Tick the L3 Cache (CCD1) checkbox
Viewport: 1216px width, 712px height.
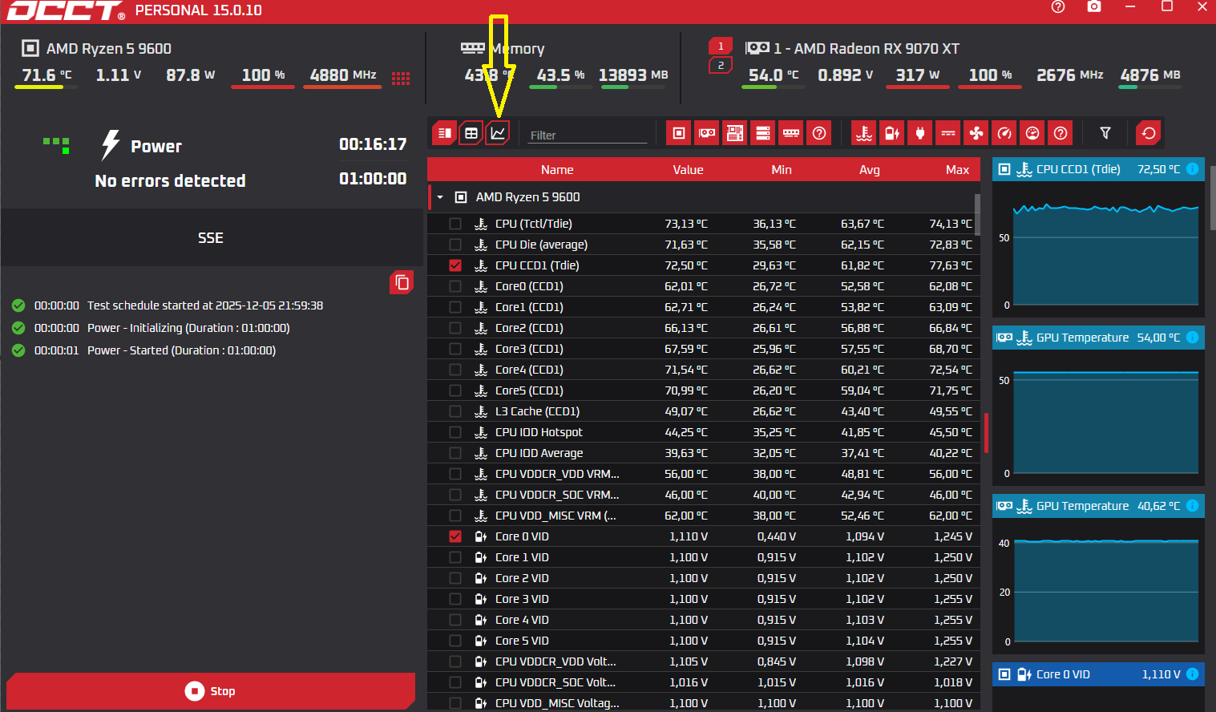[x=455, y=411]
